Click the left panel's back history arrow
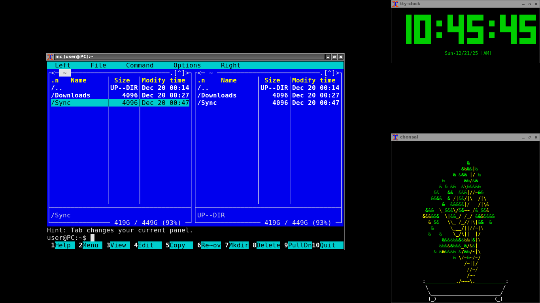Viewport: 540px width, 303px height. [x=53, y=73]
